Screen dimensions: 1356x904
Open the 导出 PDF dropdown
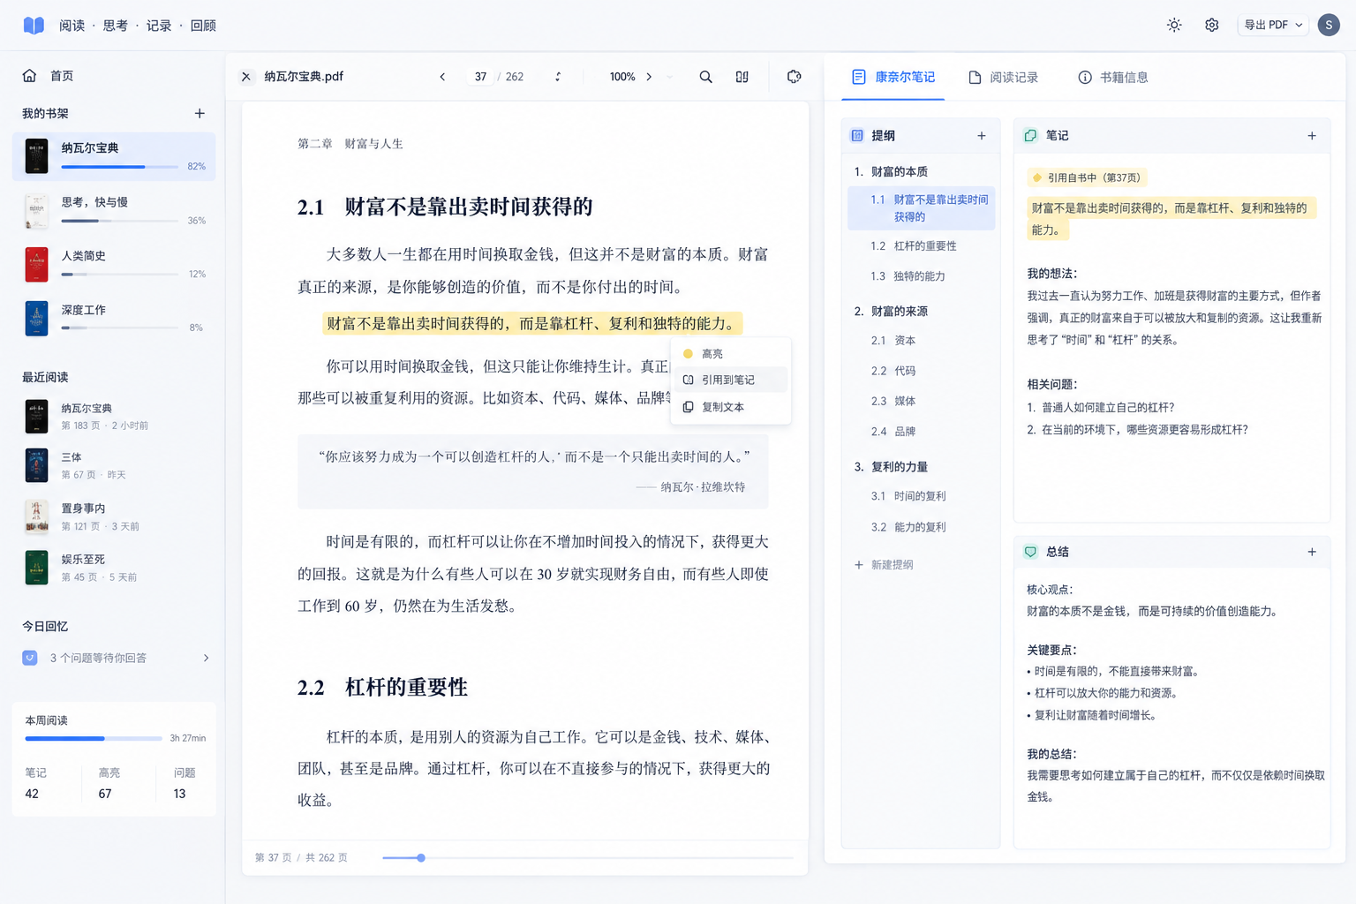coord(1273,25)
